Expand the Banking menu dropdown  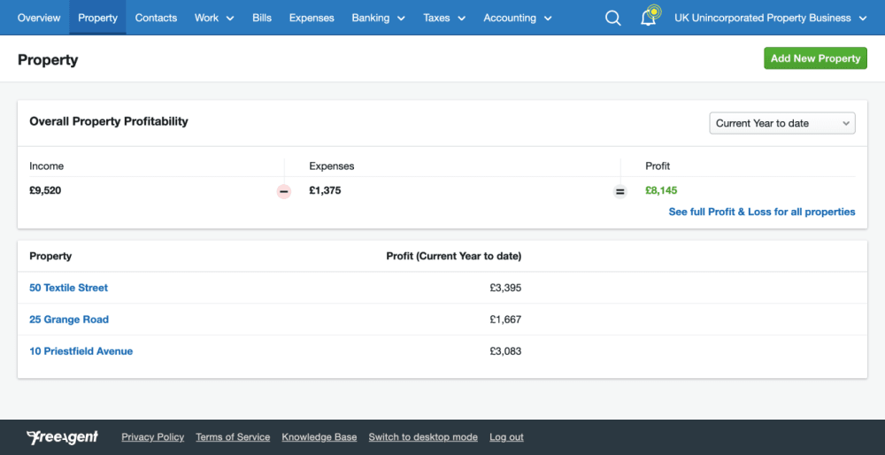[x=378, y=18]
